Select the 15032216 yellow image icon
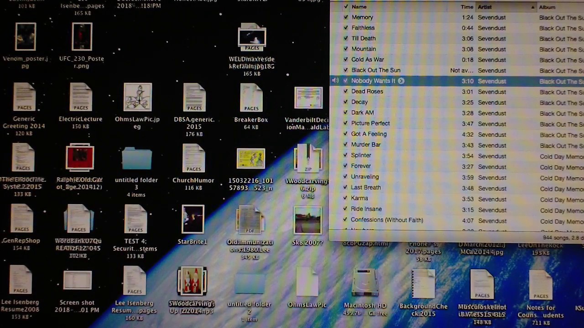This screenshot has height=328, width=584. [251, 159]
